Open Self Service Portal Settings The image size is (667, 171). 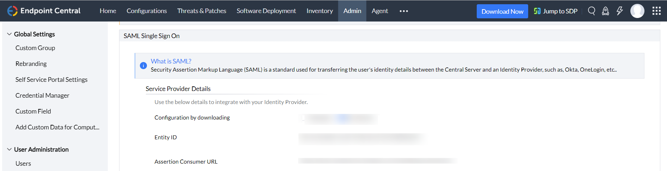coord(51,80)
